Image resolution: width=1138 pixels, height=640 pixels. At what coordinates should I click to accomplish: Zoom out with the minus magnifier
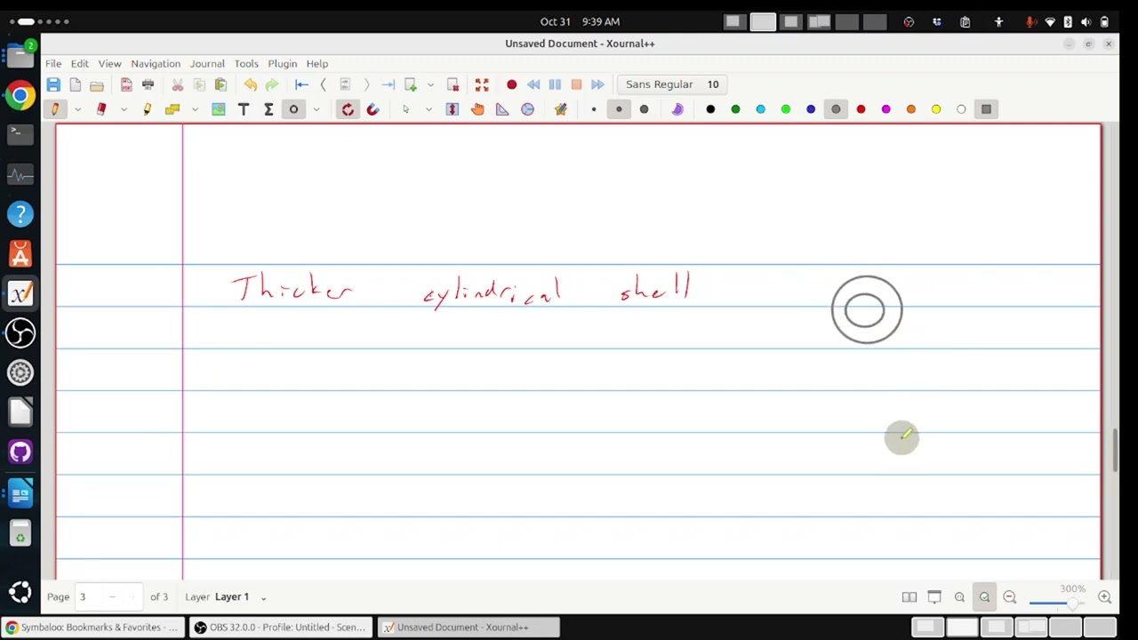[1009, 597]
